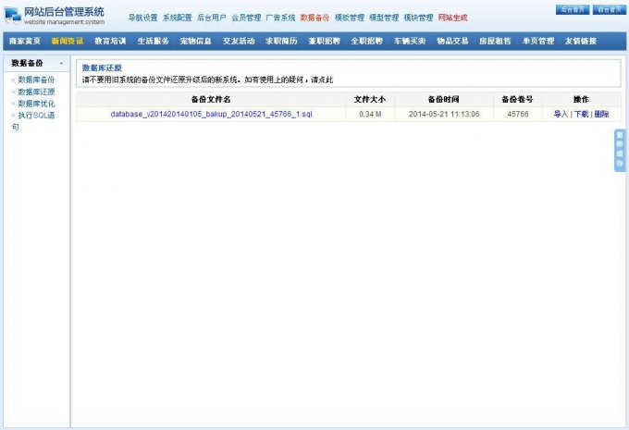Switch to the 商家黄页 tab
This screenshot has width=629, height=430.
(25, 41)
